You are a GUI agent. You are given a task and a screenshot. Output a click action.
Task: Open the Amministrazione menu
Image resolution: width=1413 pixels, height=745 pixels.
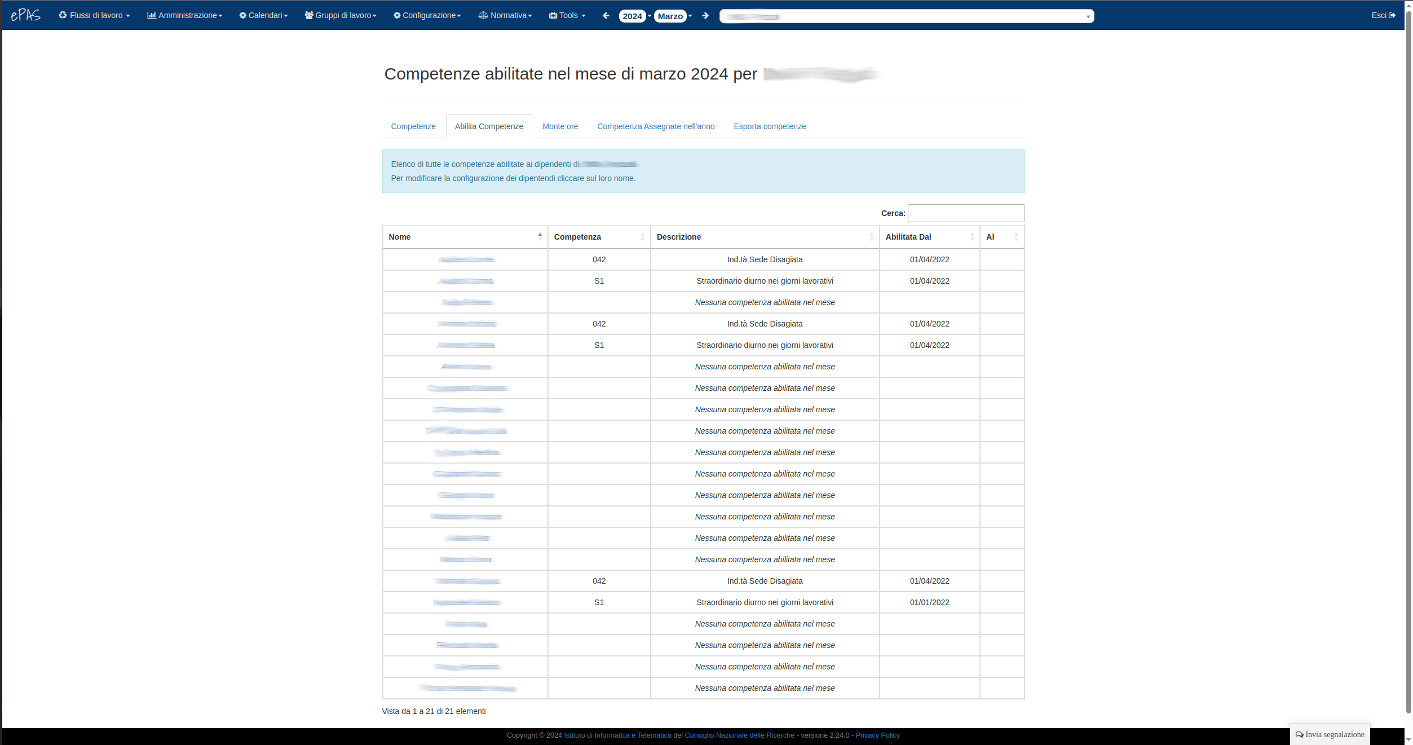point(184,15)
